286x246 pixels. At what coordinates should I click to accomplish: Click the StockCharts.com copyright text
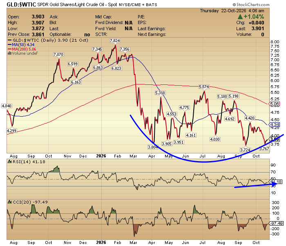point(251,4)
